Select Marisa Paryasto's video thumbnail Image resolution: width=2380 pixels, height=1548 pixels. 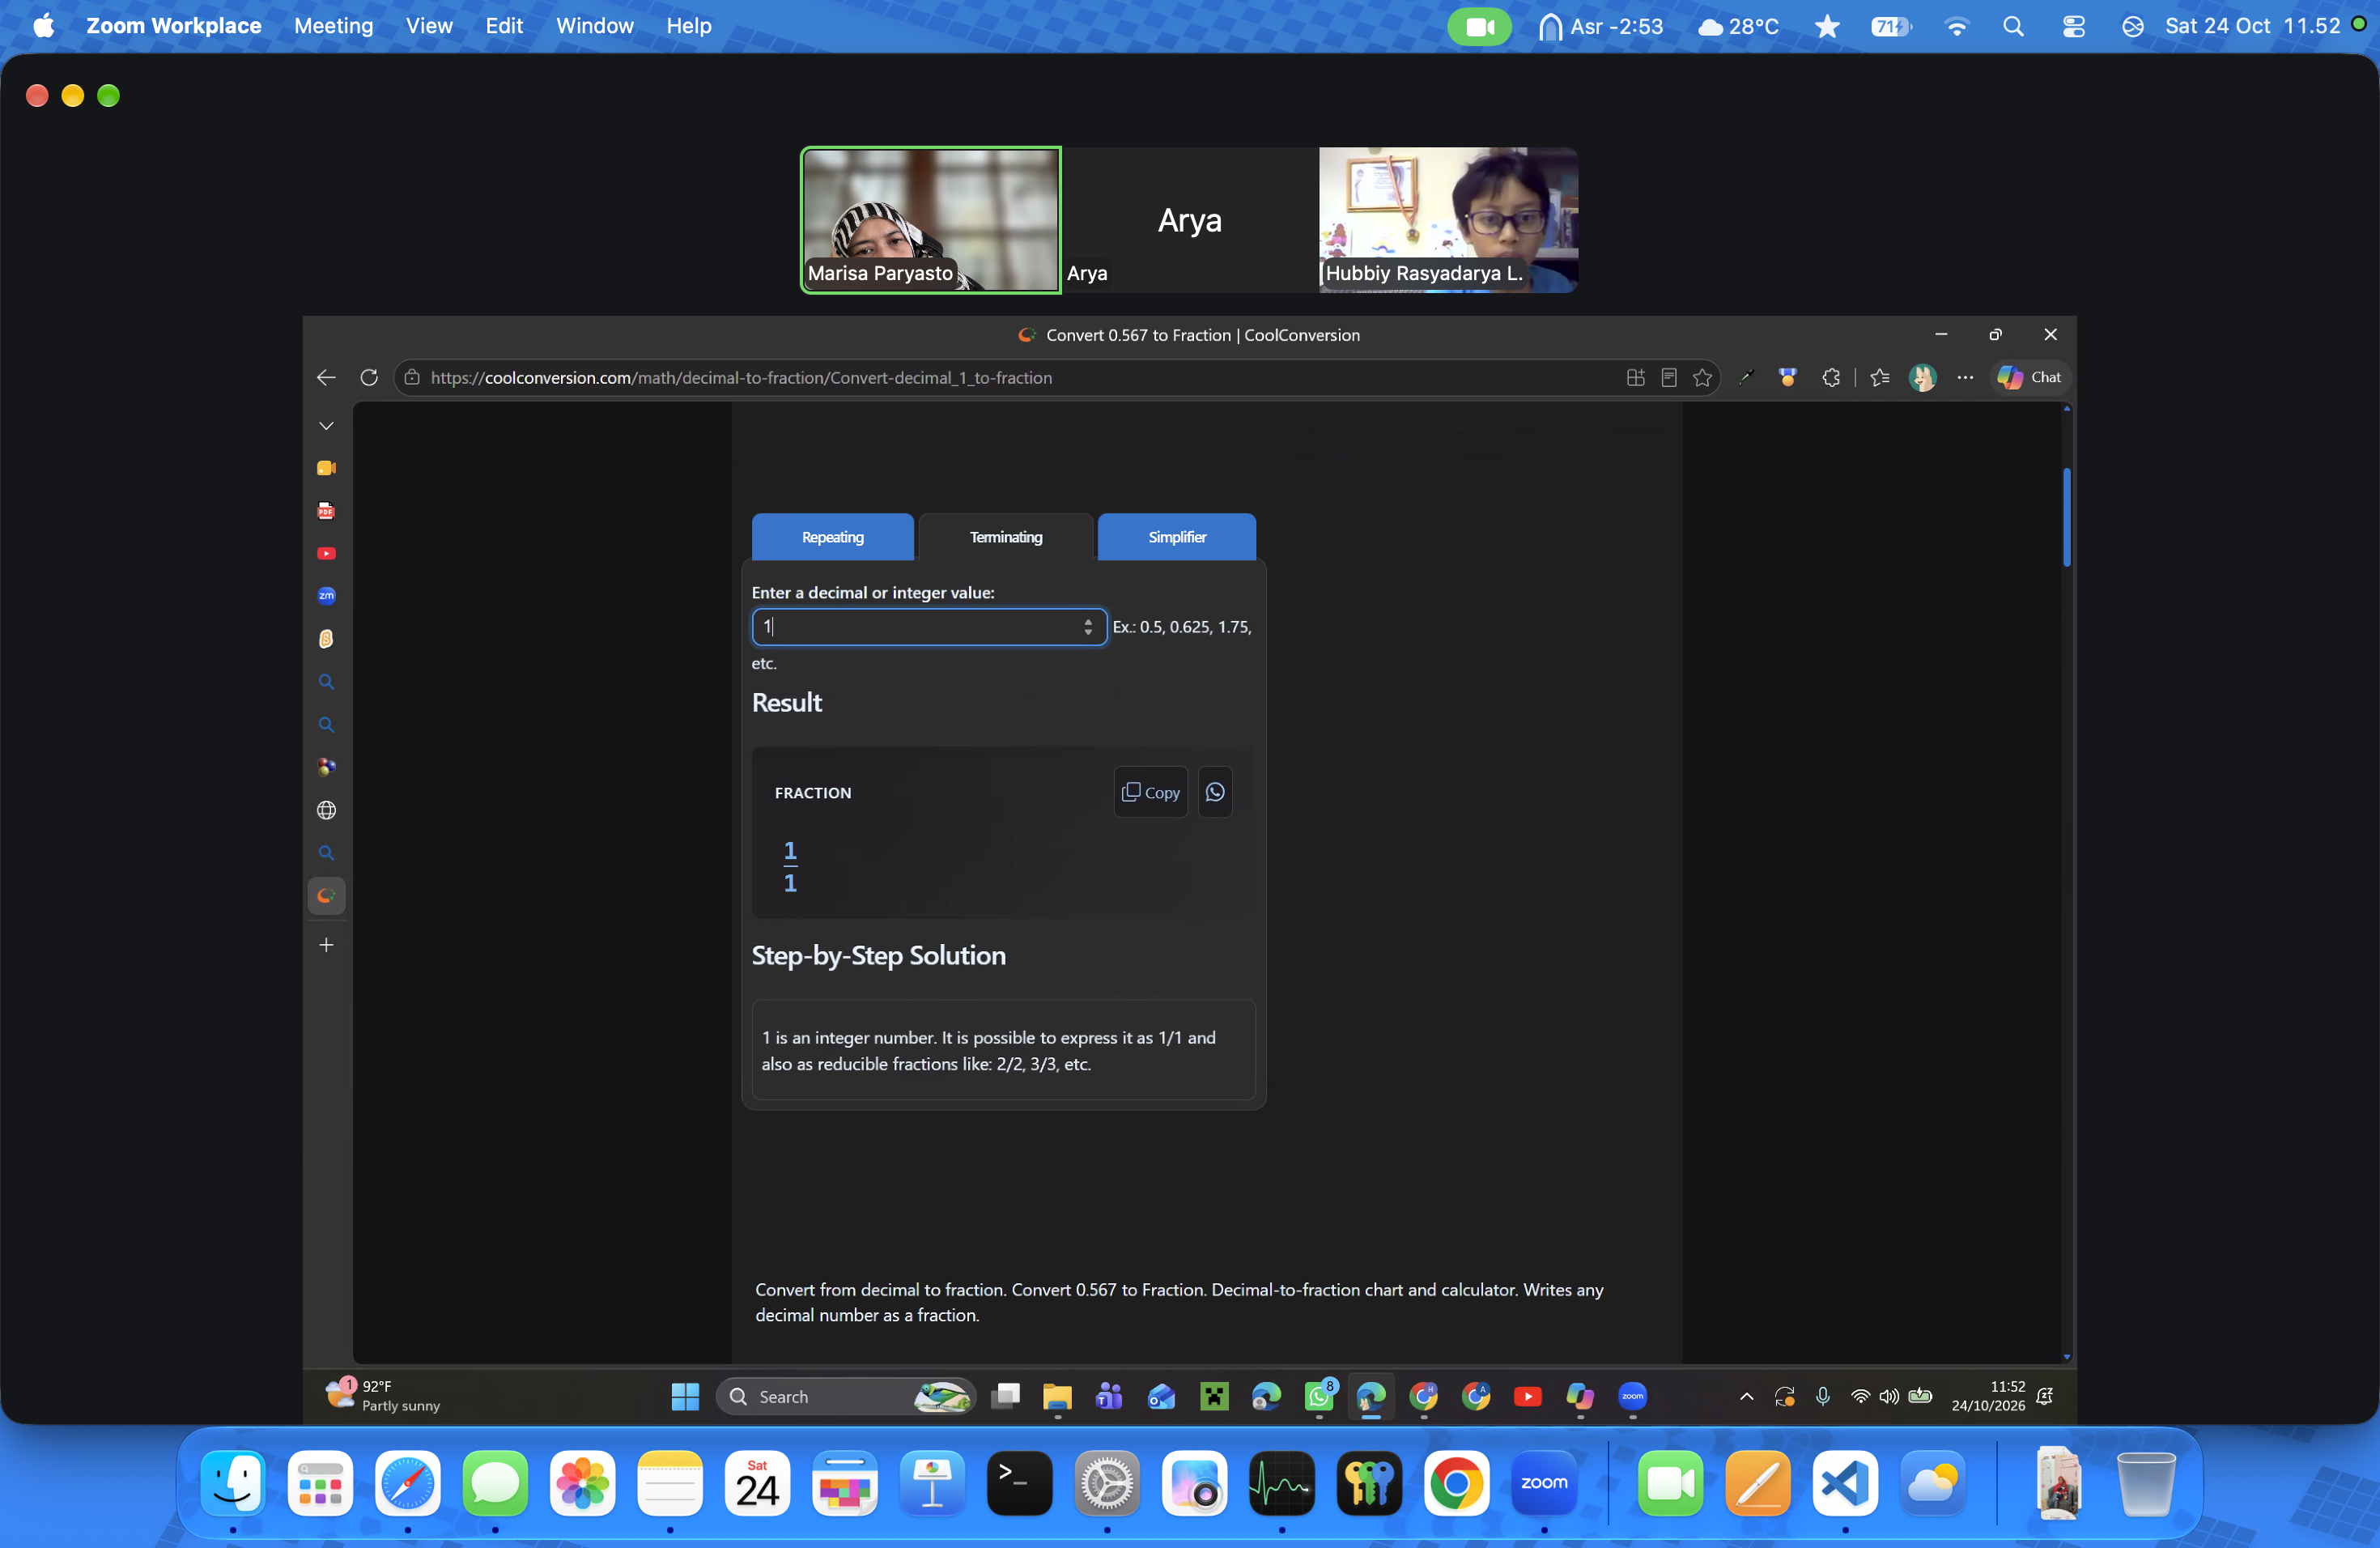[x=930, y=220]
